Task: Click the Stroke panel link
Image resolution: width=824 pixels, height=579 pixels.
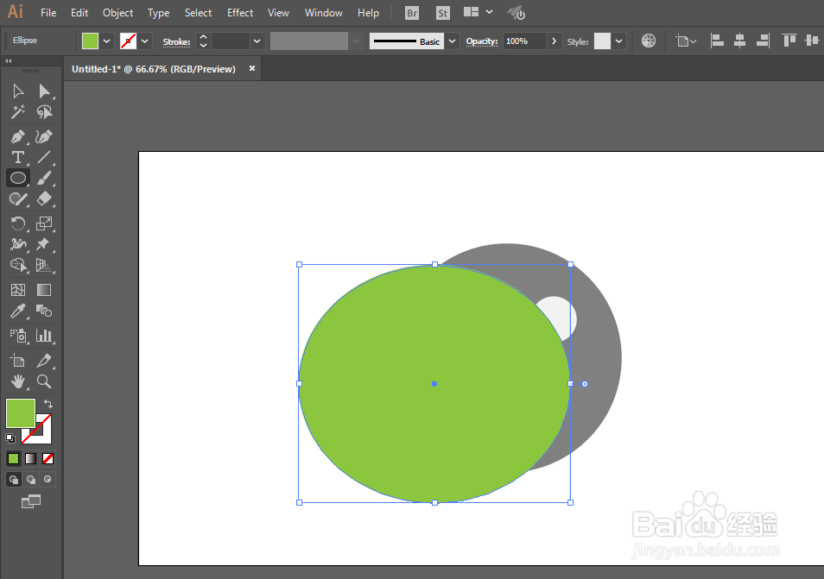Action: [x=176, y=42]
